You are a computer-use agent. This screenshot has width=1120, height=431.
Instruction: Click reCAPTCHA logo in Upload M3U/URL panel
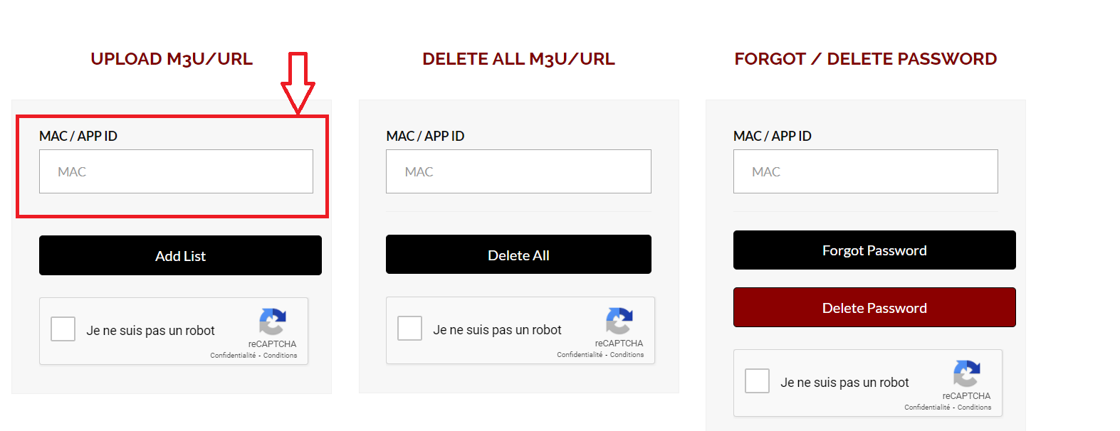pos(273,321)
